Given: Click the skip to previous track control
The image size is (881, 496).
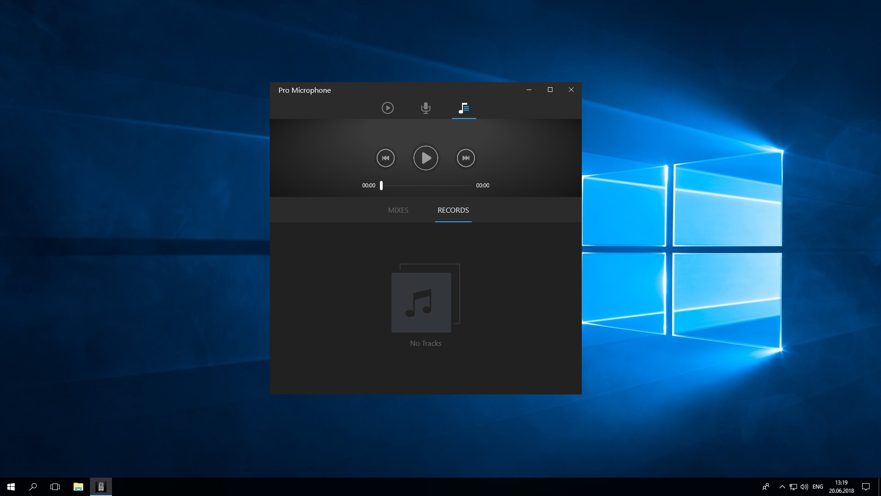Looking at the screenshot, I should pyautogui.click(x=385, y=158).
